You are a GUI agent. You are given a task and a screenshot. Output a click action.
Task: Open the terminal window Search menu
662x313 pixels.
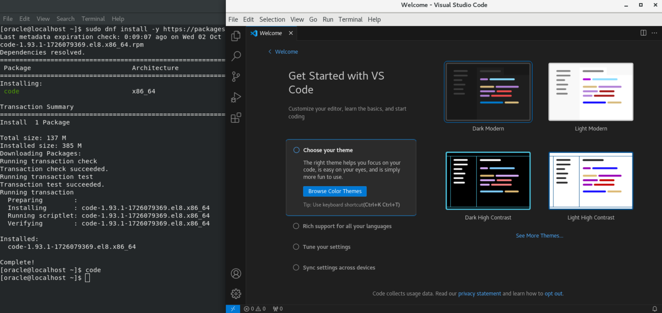click(x=65, y=19)
